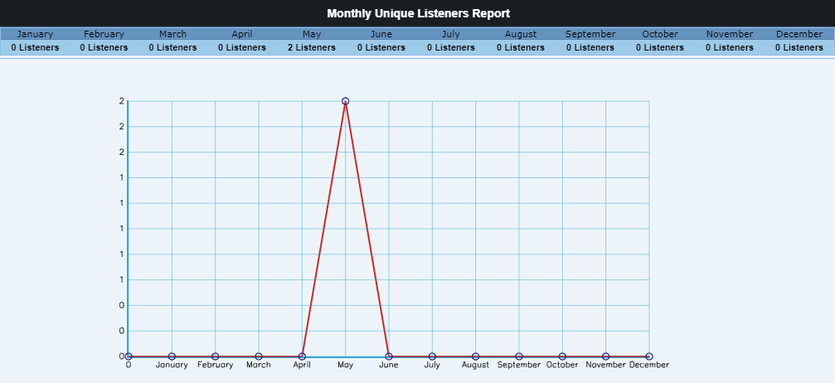Click the January label on chart x-axis
Screen dimensions: 835x383
point(172,365)
